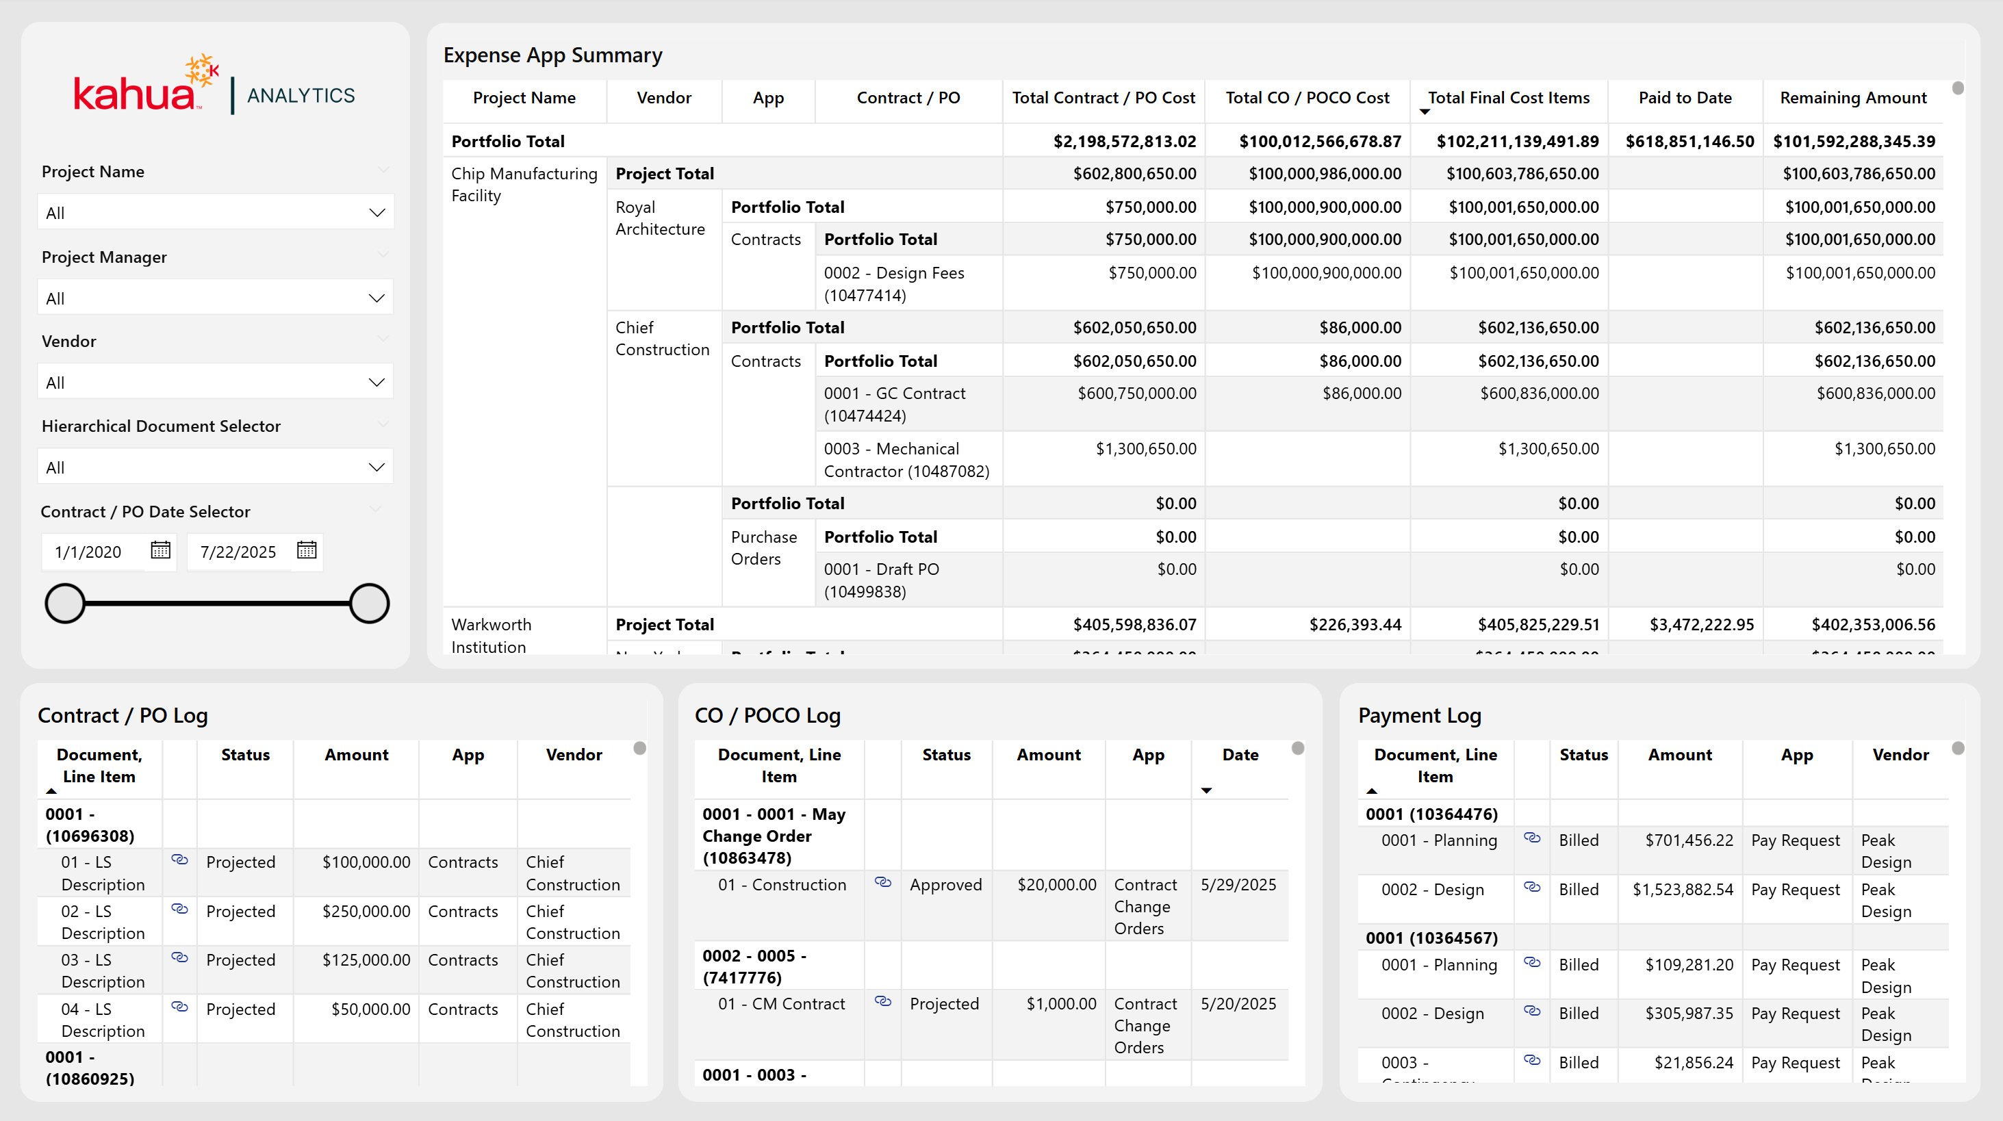The image size is (2003, 1121).
Task: Sort CO / POCO Log by Date column
Action: 1240,755
